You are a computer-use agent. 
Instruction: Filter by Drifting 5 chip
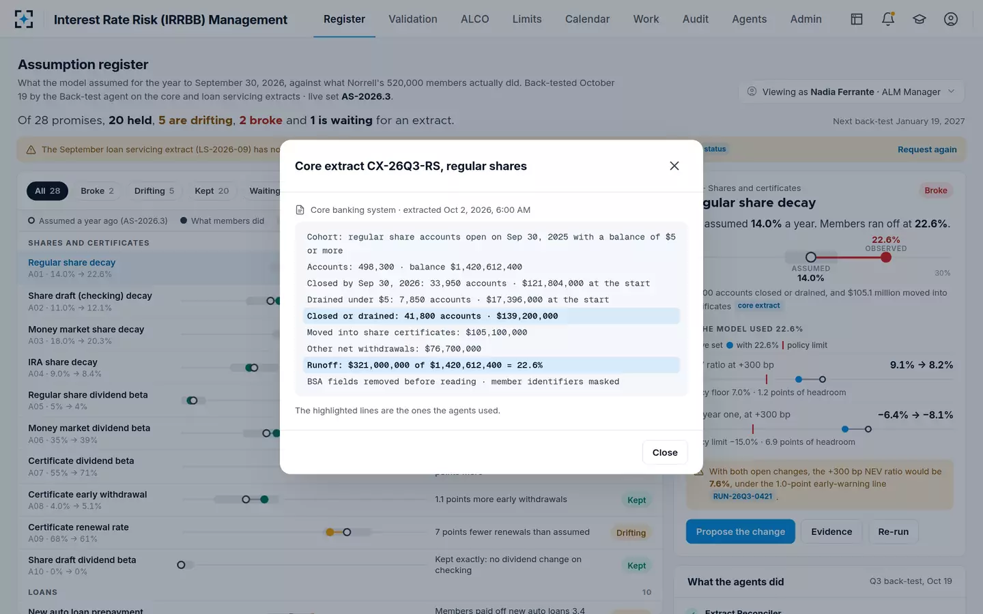point(154,191)
